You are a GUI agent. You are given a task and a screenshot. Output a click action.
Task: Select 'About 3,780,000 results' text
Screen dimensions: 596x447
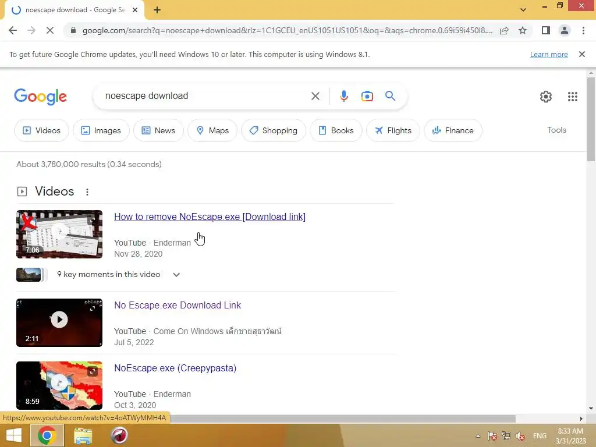[x=61, y=164]
